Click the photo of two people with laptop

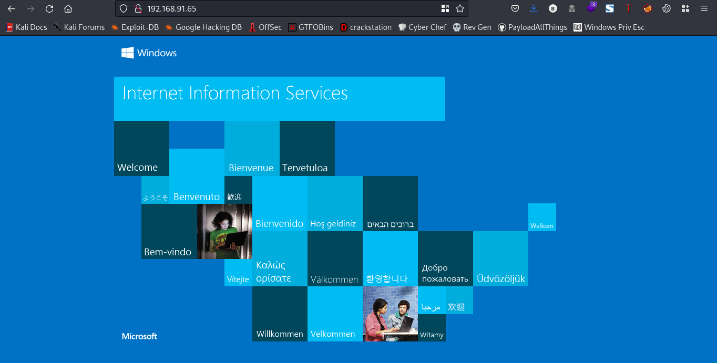coord(390,314)
